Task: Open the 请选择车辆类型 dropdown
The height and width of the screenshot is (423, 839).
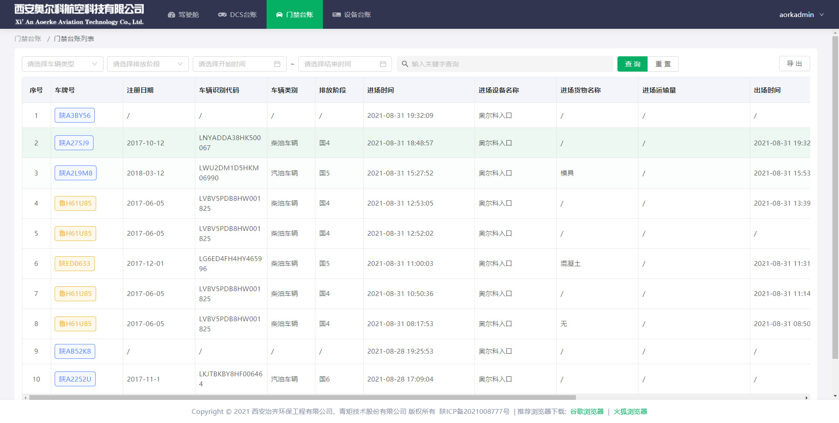Action: coord(62,64)
